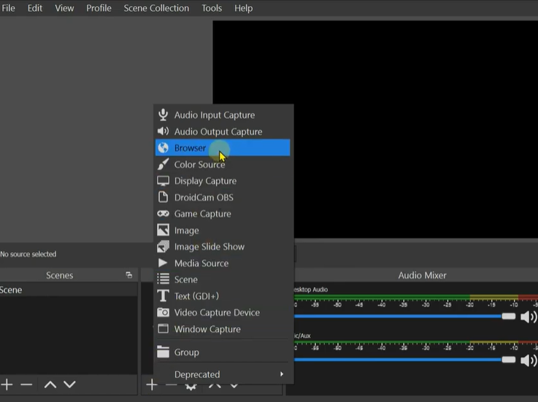Choose Audio Output Capture from the source menu
This screenshot has width=538, height=402.
[x=223, y=131]
